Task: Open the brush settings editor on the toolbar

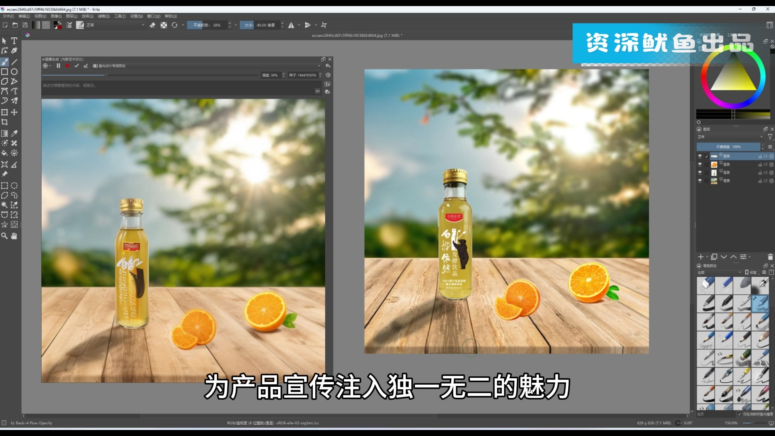Action: coord(80,25)
